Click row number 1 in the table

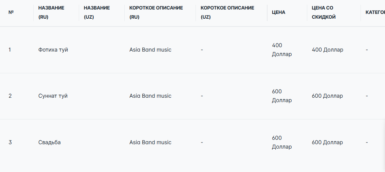coord(10,50)
